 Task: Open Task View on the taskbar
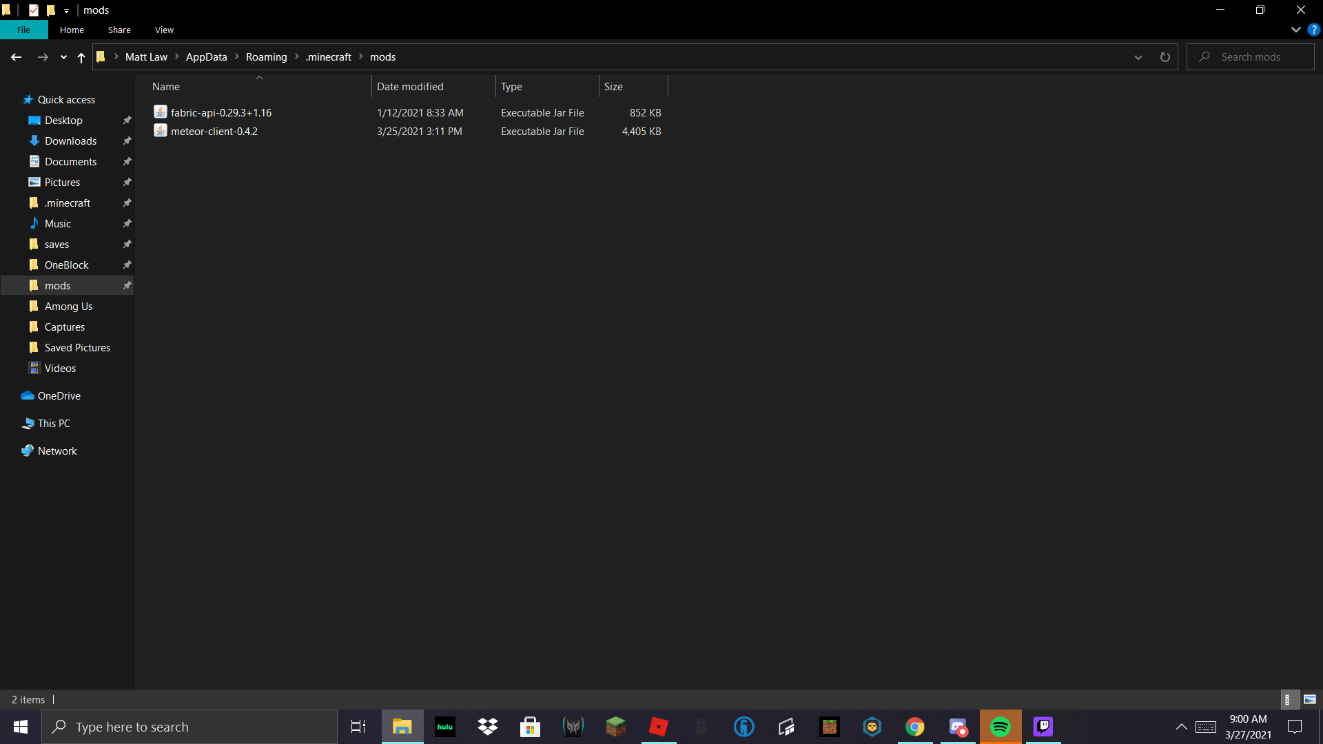click(358, 726)
